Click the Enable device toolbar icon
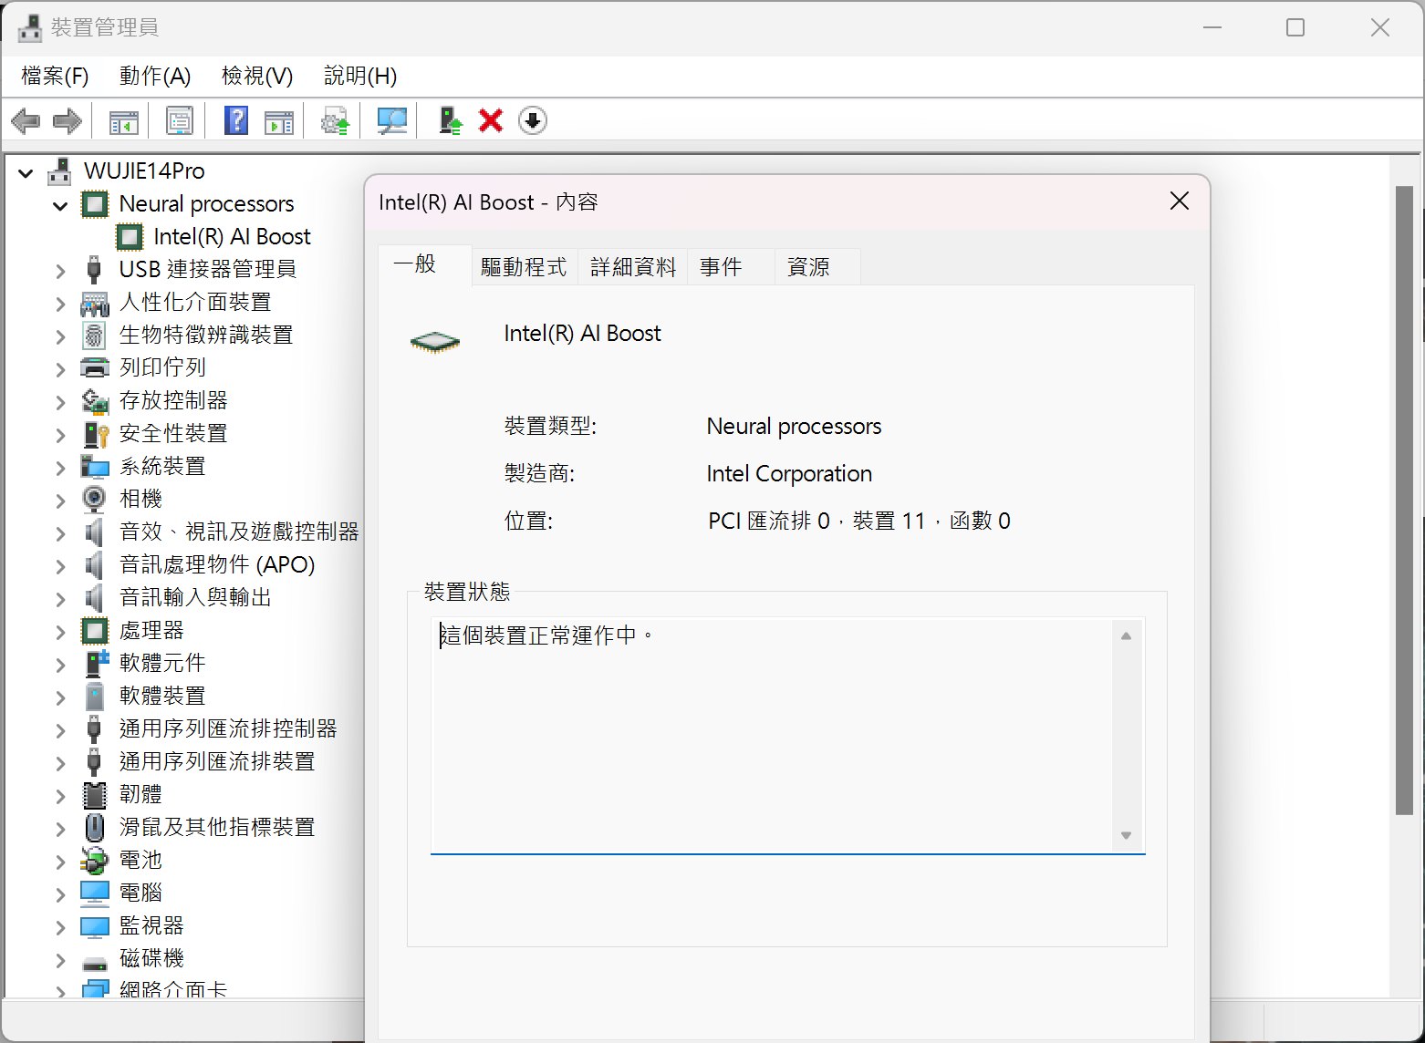The height and width of the screenshot is (1043, 1425). (x=450, y=120)
